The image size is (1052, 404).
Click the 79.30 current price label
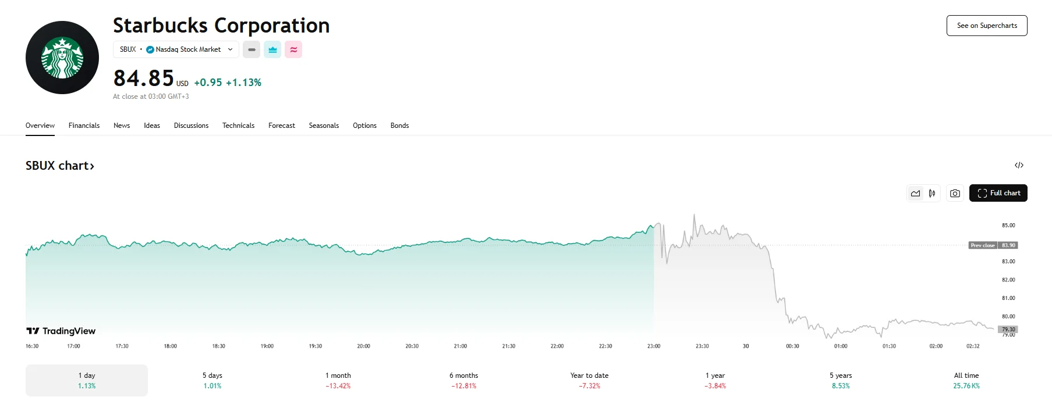[1008, 330]
